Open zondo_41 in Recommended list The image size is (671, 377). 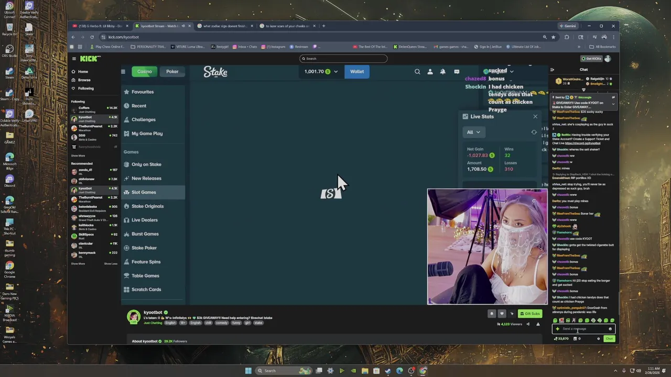(94, 171)
